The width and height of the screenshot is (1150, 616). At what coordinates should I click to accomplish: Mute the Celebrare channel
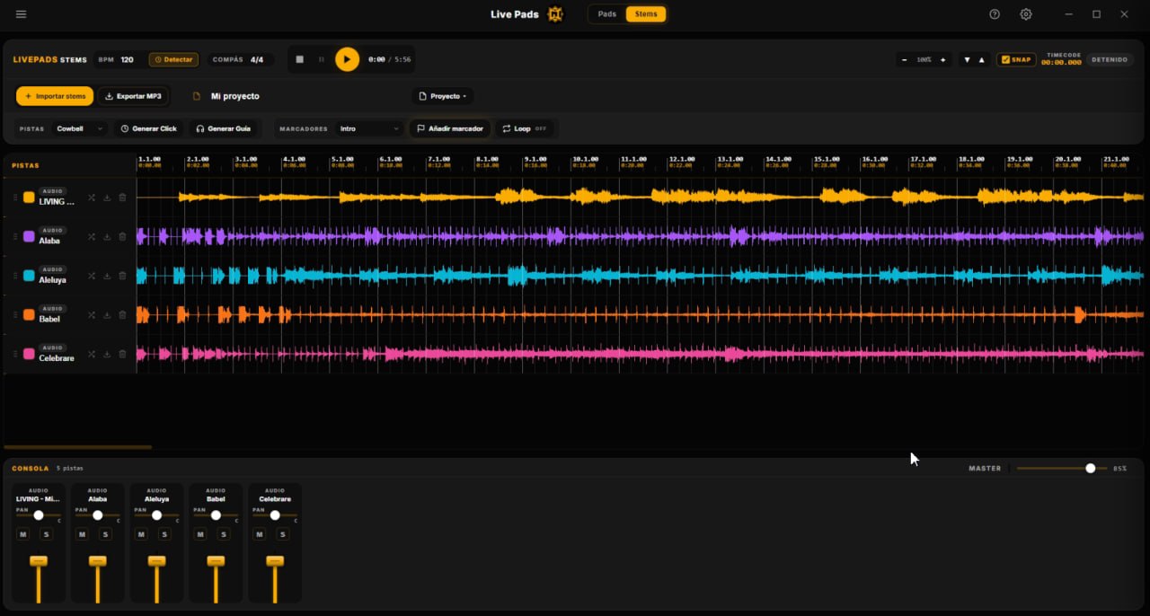tap(260, 534)
